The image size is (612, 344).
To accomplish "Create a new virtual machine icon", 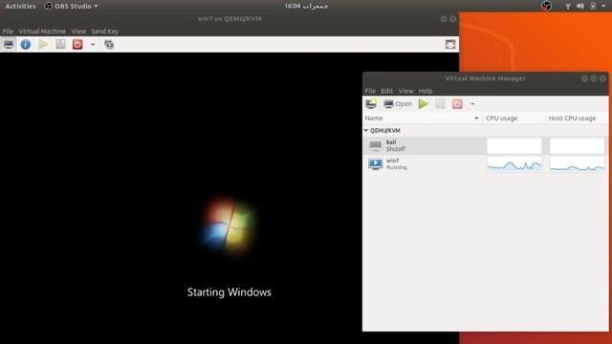I will coord(371,104).
